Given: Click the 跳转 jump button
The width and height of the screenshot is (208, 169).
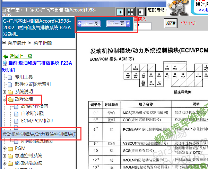Looking at the screenshot, I should tap(171, 23).
